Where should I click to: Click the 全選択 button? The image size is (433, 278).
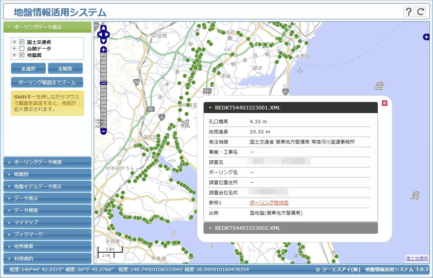click(x=29, y=69)
